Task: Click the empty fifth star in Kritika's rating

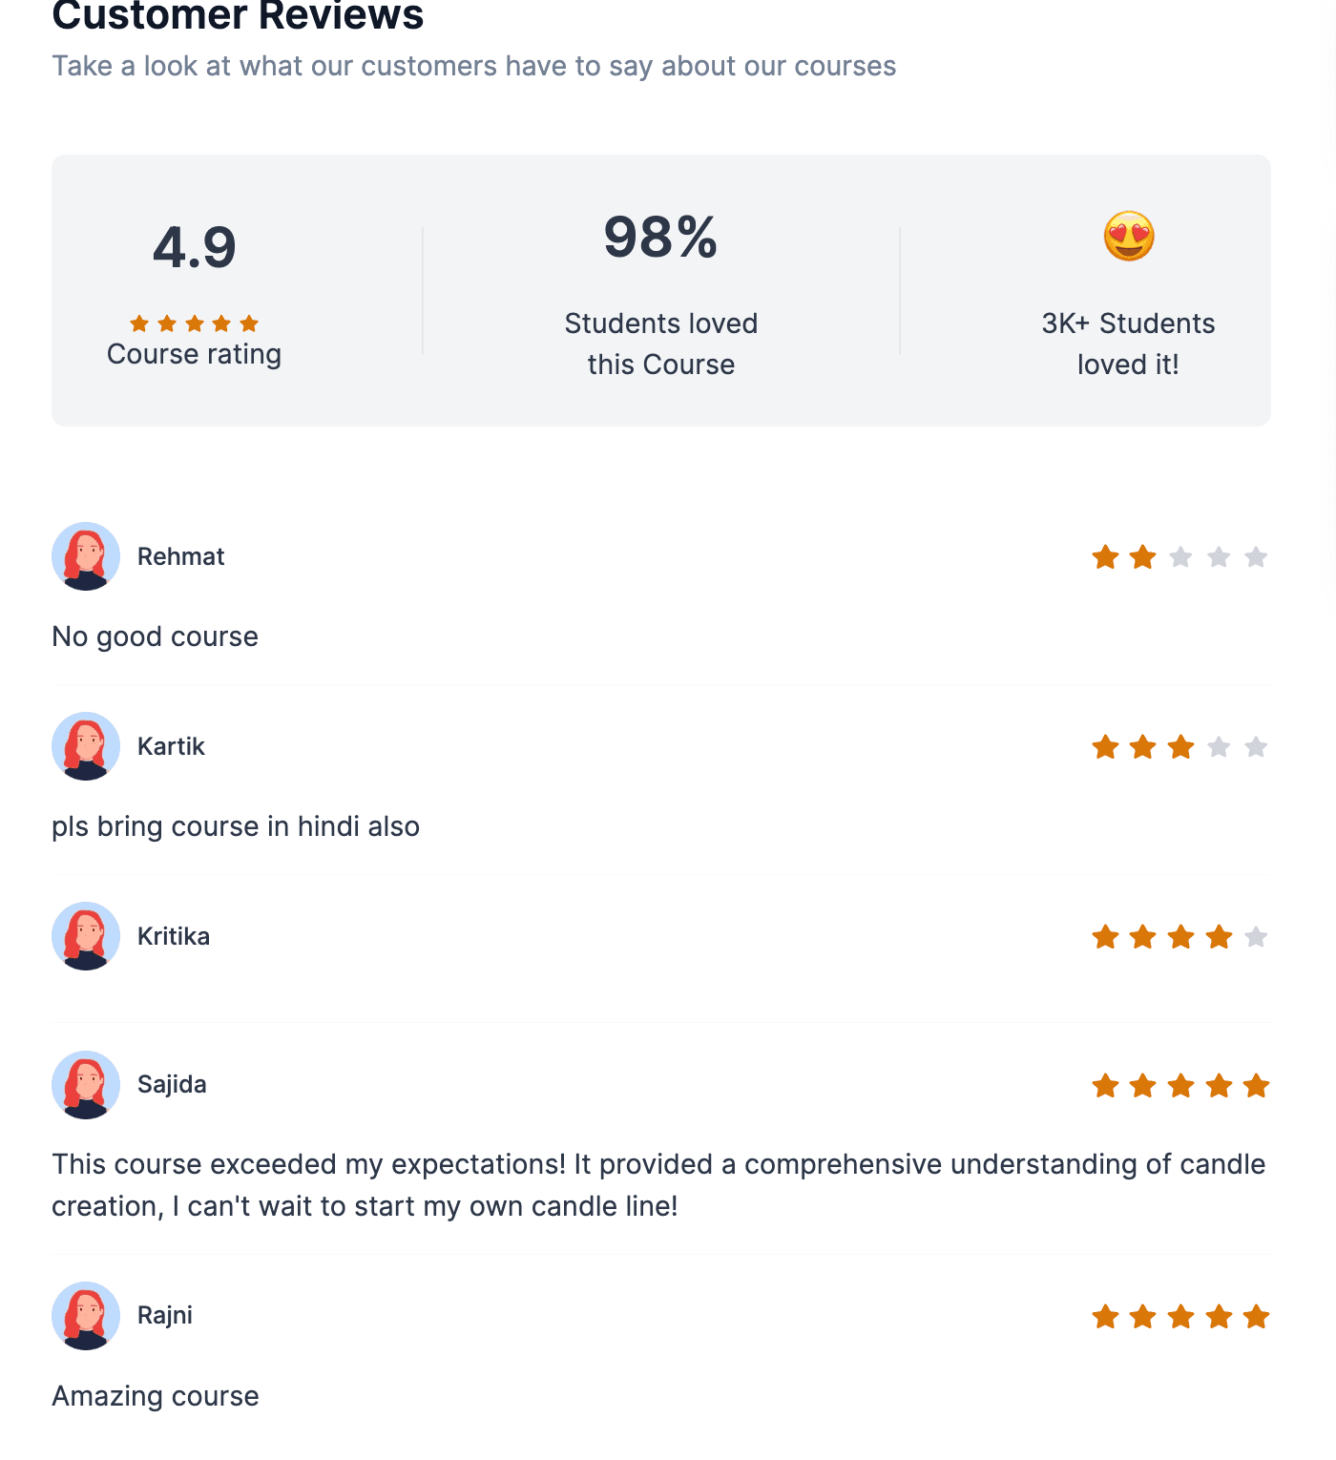Action: point(1256,936)
